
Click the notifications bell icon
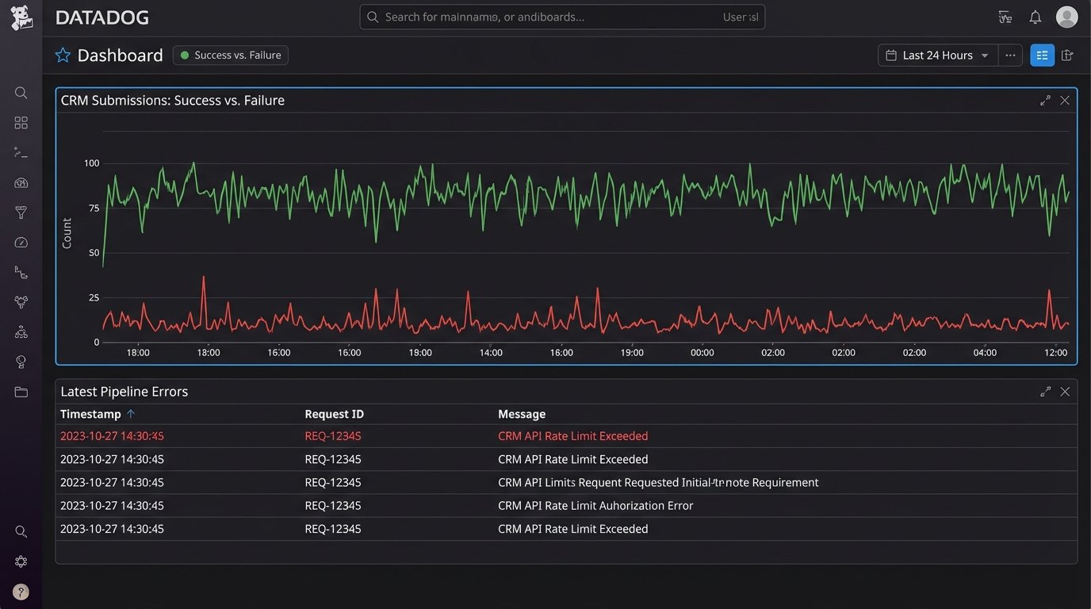point(1035,17)
